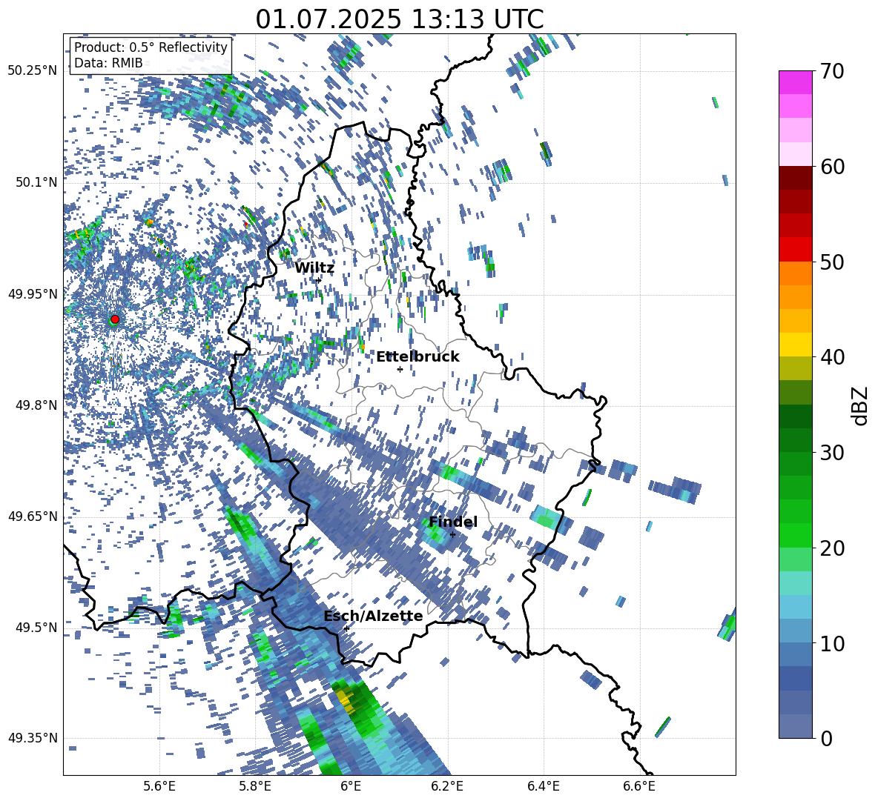The image size is (878, 801).
Task: Click the 49.95°N latitude label
Action: coord(33,294)
